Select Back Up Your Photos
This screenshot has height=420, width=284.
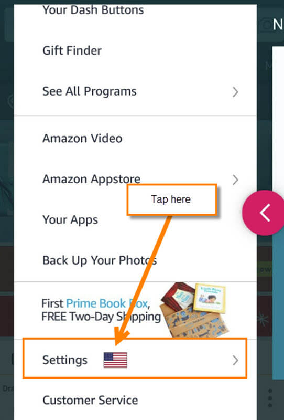click(x=100, y=260)
